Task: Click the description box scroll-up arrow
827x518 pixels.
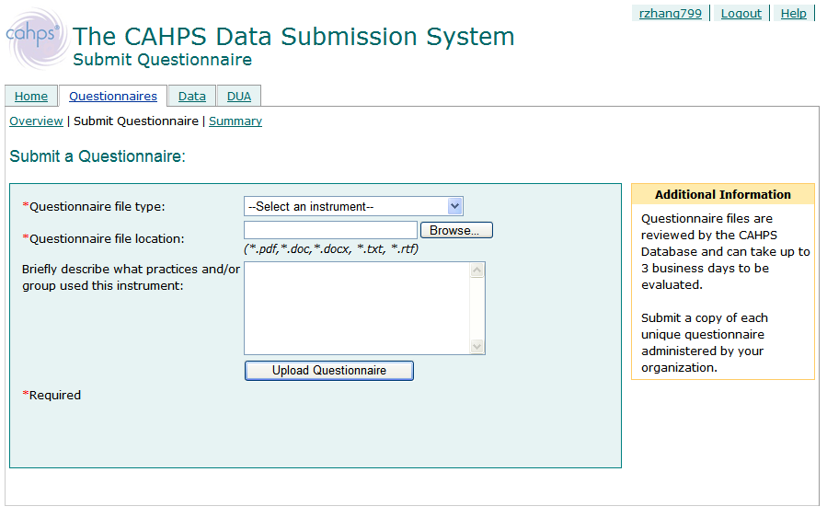Action: click(x=477, y=271)
